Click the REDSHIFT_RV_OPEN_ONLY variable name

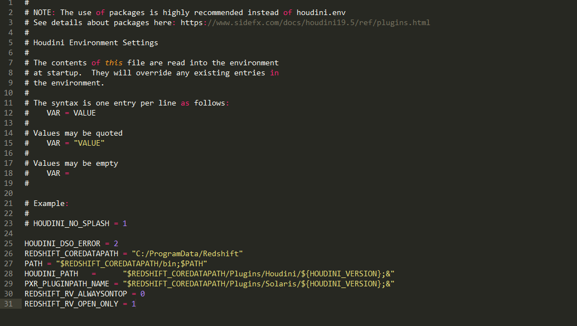(x=71, y=304)
